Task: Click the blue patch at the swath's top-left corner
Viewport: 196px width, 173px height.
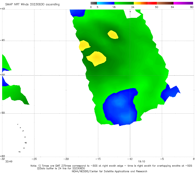Action: click(78, 13)
